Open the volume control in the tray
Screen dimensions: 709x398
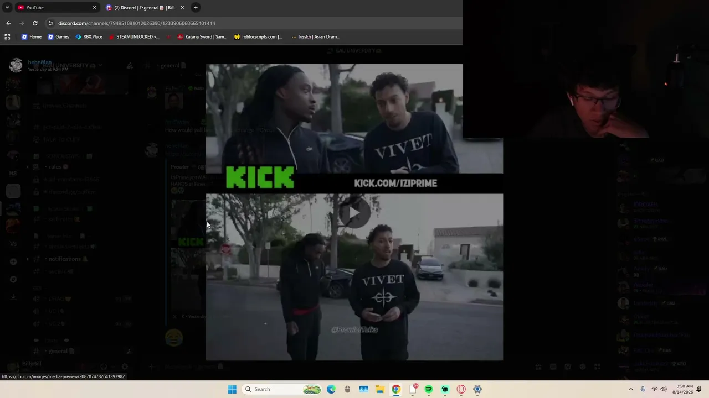664,389
